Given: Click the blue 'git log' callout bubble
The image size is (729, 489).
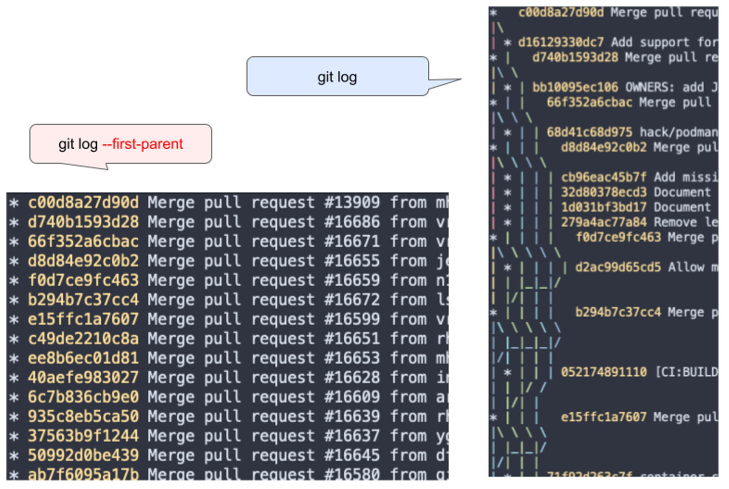Looking at the screenshot, I should 338,76.
